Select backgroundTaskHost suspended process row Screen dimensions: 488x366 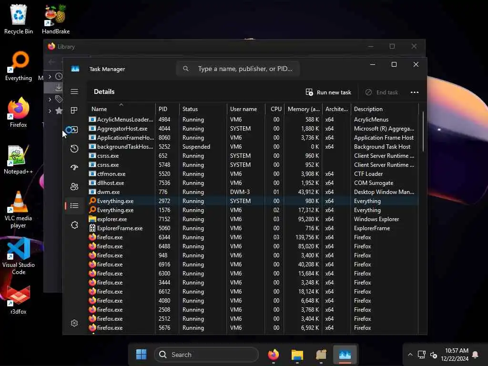coord(253,147)
